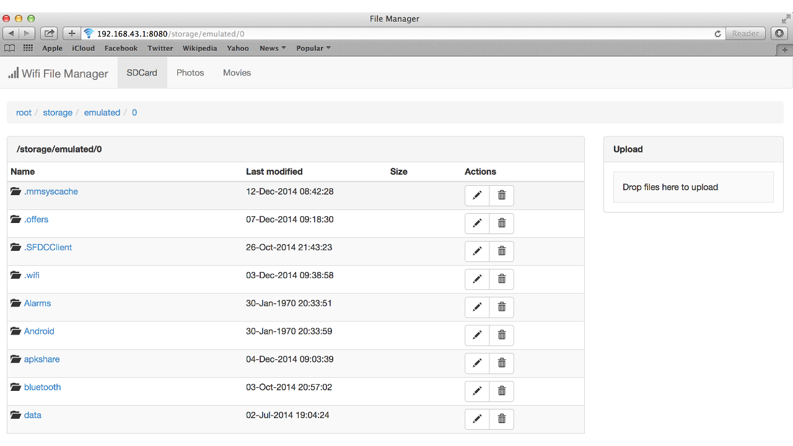This screenshot has height=446, width=793.
Task: Delete the data folder using the trash icon
Action: click(501, 419)
